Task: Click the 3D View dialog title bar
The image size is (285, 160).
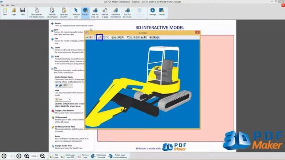Action: 142,32
